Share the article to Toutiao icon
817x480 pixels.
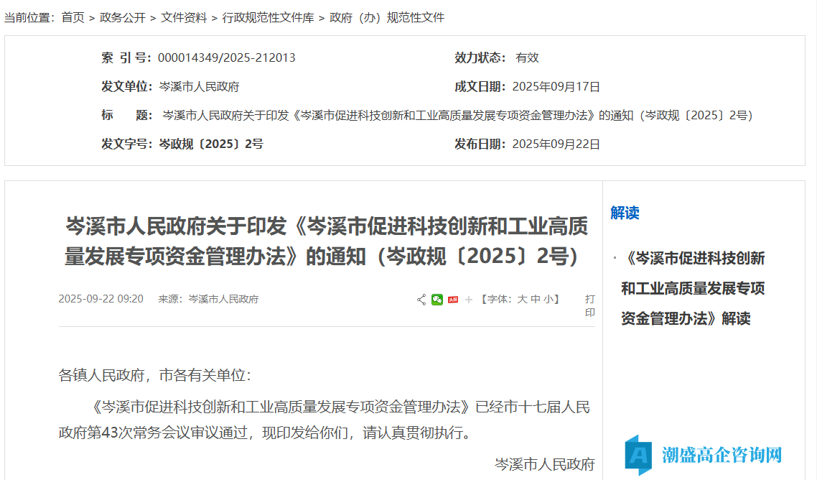point(453,300)
